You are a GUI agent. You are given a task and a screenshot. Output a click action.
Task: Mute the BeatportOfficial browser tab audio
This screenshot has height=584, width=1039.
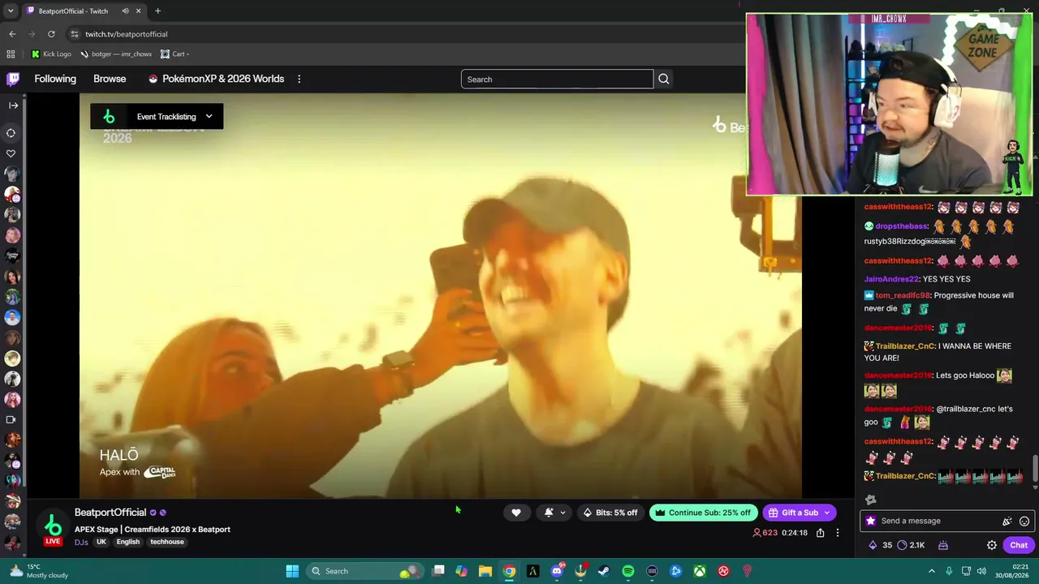tap(125, 11)
